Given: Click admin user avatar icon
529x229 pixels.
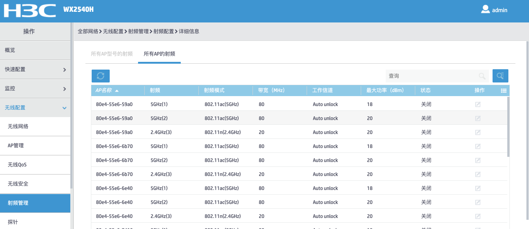Looking at the screenshot, I should point(486,9).
